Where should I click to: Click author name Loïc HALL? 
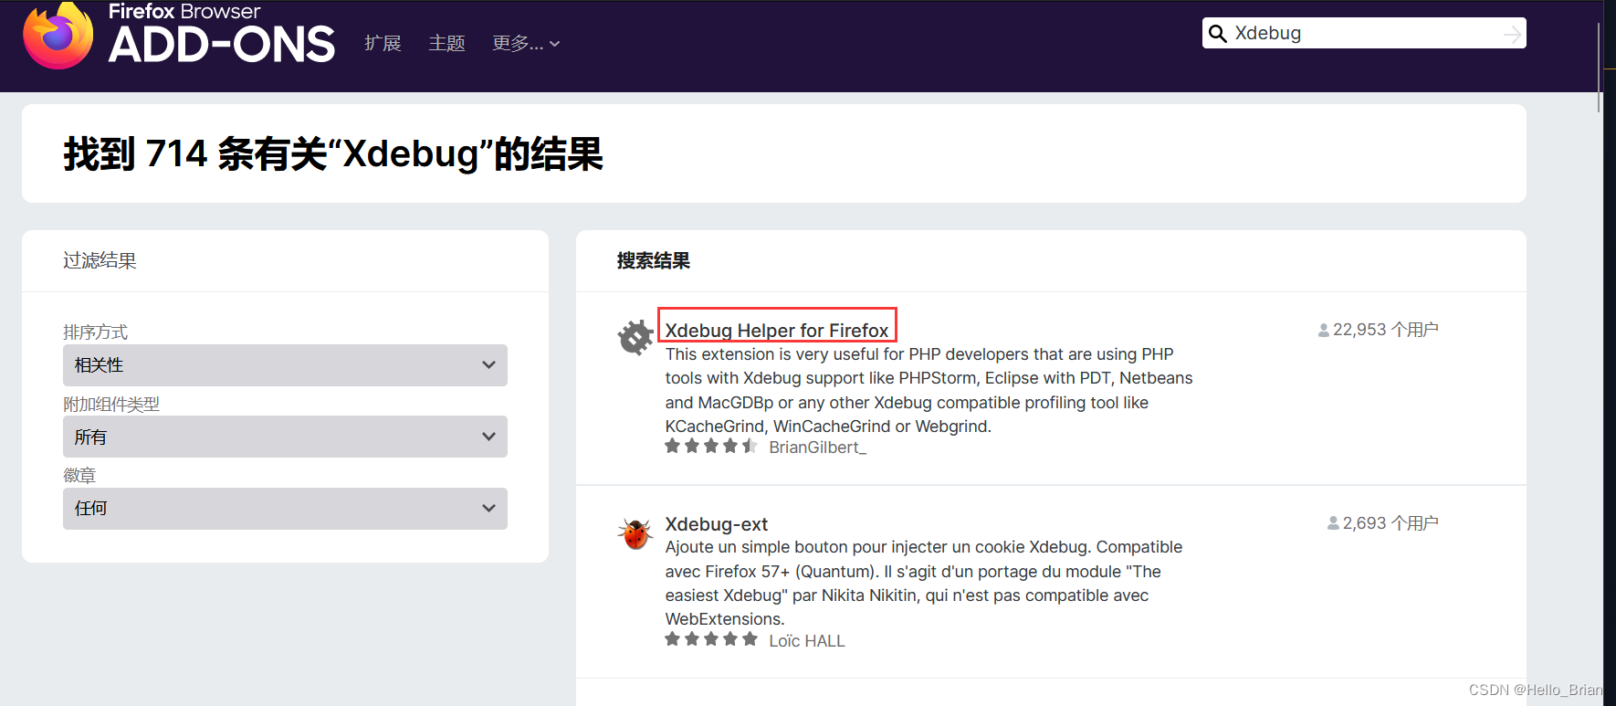click(x=807, y=641)
